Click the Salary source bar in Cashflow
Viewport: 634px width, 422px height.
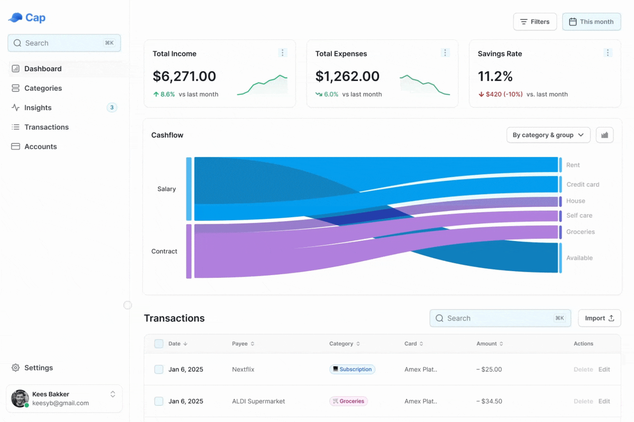coord(189,189)
